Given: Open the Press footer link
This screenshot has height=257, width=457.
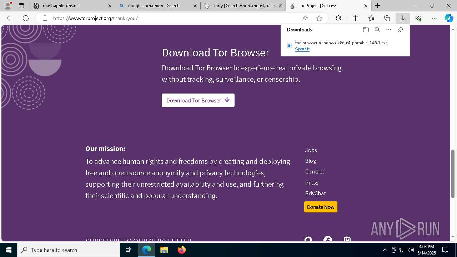Looking at the screenshot, I should coord(312,183).
